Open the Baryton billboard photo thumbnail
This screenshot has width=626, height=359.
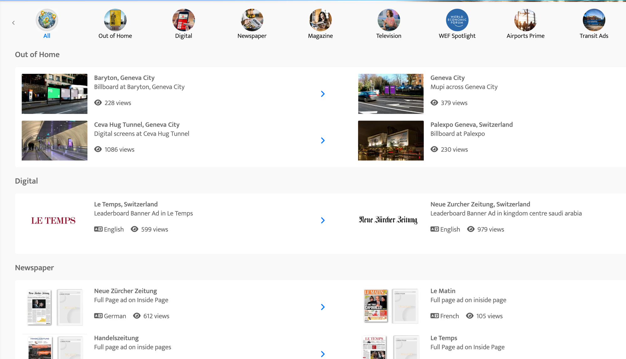54,94
